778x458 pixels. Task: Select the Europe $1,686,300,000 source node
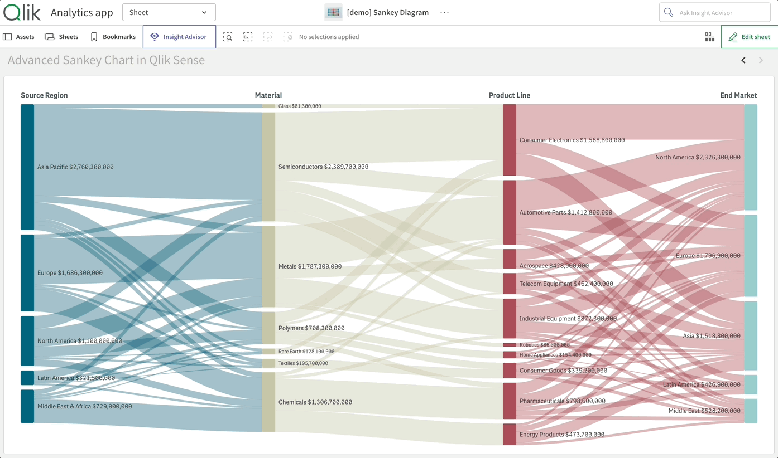click(27, 273)
